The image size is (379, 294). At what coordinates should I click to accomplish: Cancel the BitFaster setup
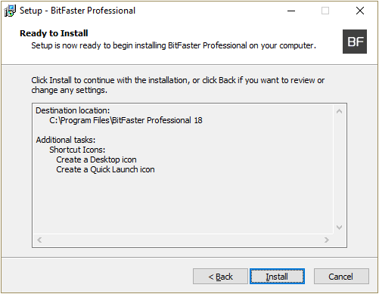pos(341,277)
